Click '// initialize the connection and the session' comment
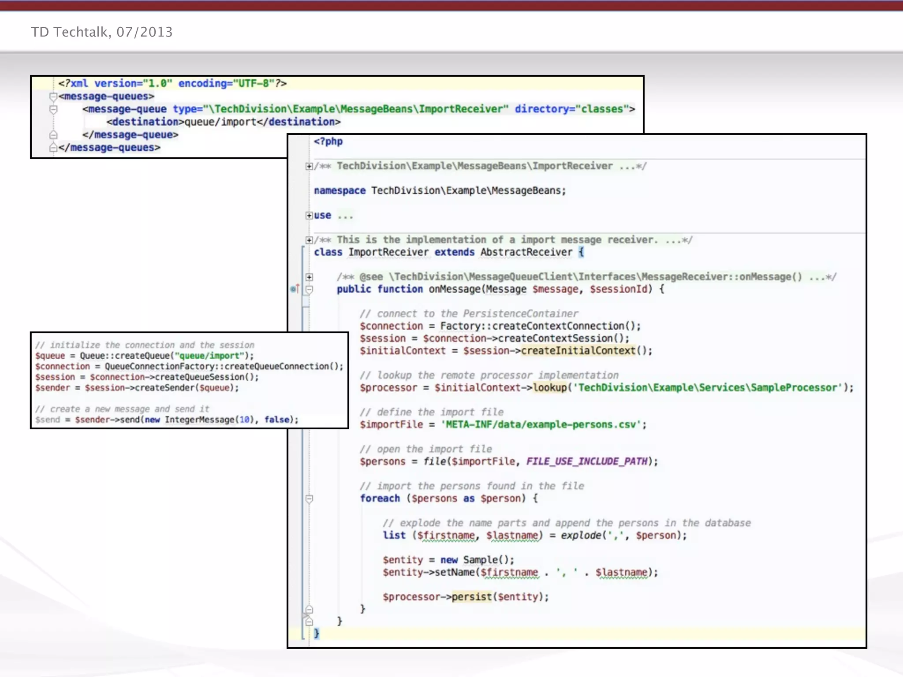The width and height of the screenshot is (903, 677). [145, 345]
